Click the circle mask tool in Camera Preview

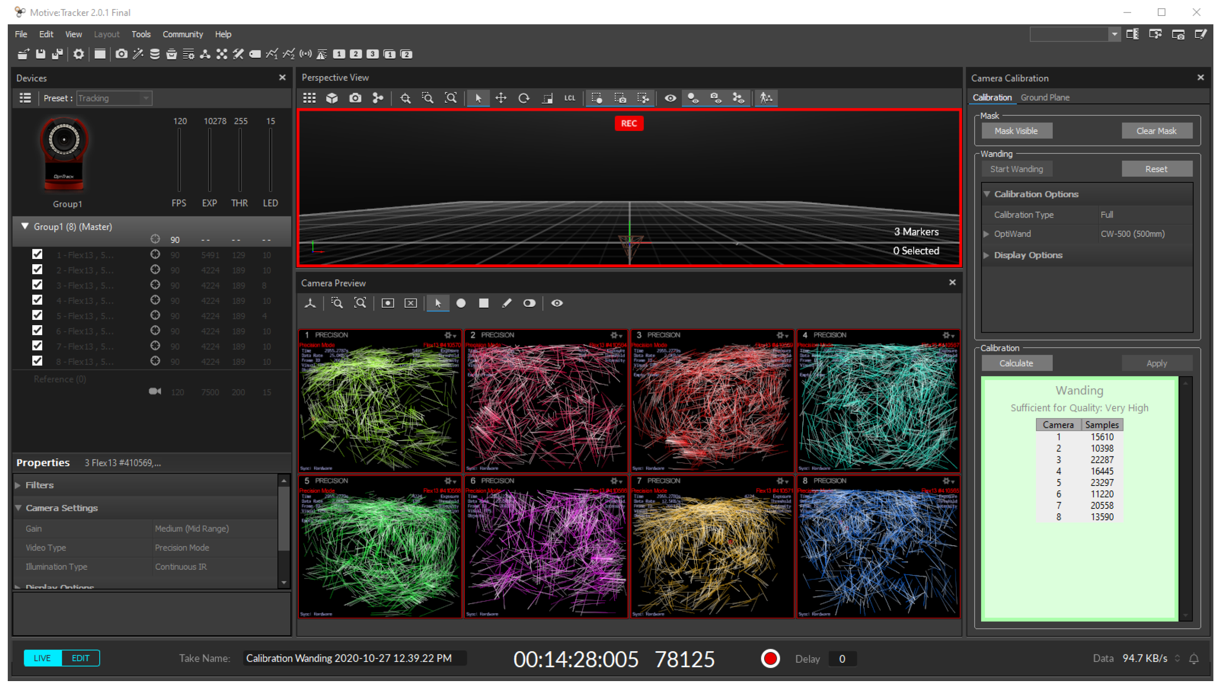460,304
